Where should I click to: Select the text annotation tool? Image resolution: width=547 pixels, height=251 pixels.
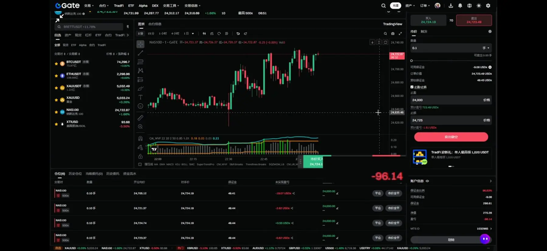coord(140,97)
